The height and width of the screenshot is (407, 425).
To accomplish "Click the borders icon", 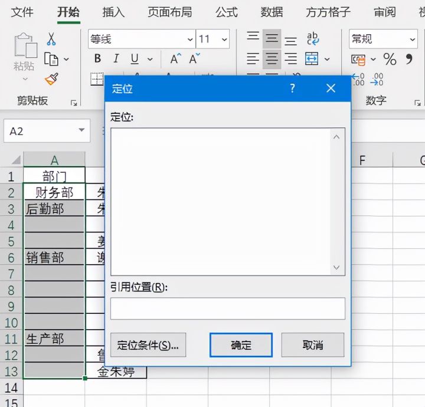I will tap(97, 79).
